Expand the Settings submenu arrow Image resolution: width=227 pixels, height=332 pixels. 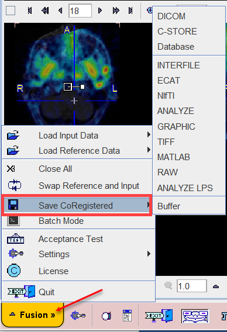pos(149,254)
